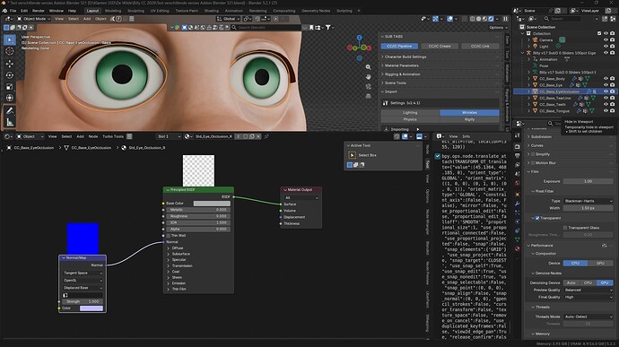The height and width of the screenshot is (347, 619).
Task: Select the Annotate tool in viewport toolbar
Action: click(x=10, y=111)
